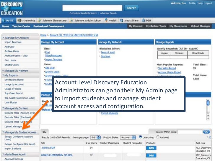The width and height of the screenshot is (215, 161).
Task: Click the Discovery Education logo
Action: (x=12, y=9)
